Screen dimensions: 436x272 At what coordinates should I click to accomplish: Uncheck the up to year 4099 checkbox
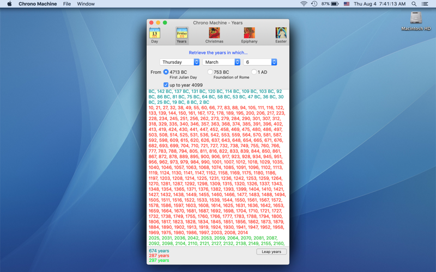coord(166,85)
